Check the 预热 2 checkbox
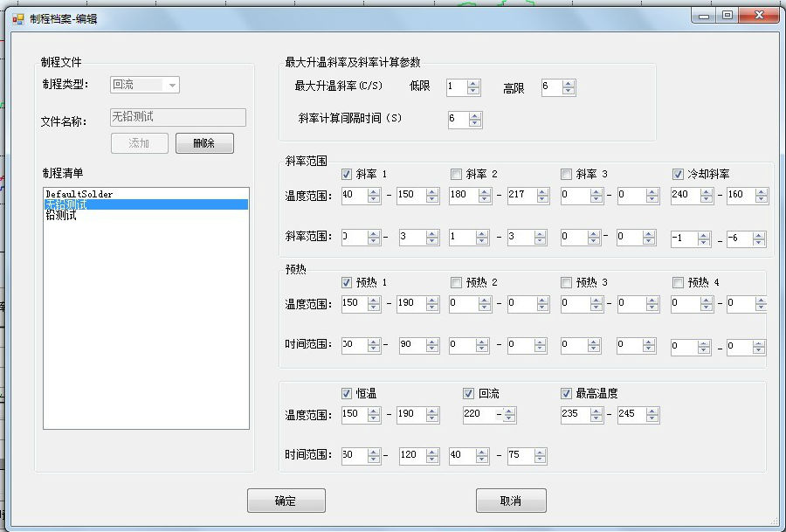Image resolution: width=786 pixels, height=532 pixels. [456, 282]
